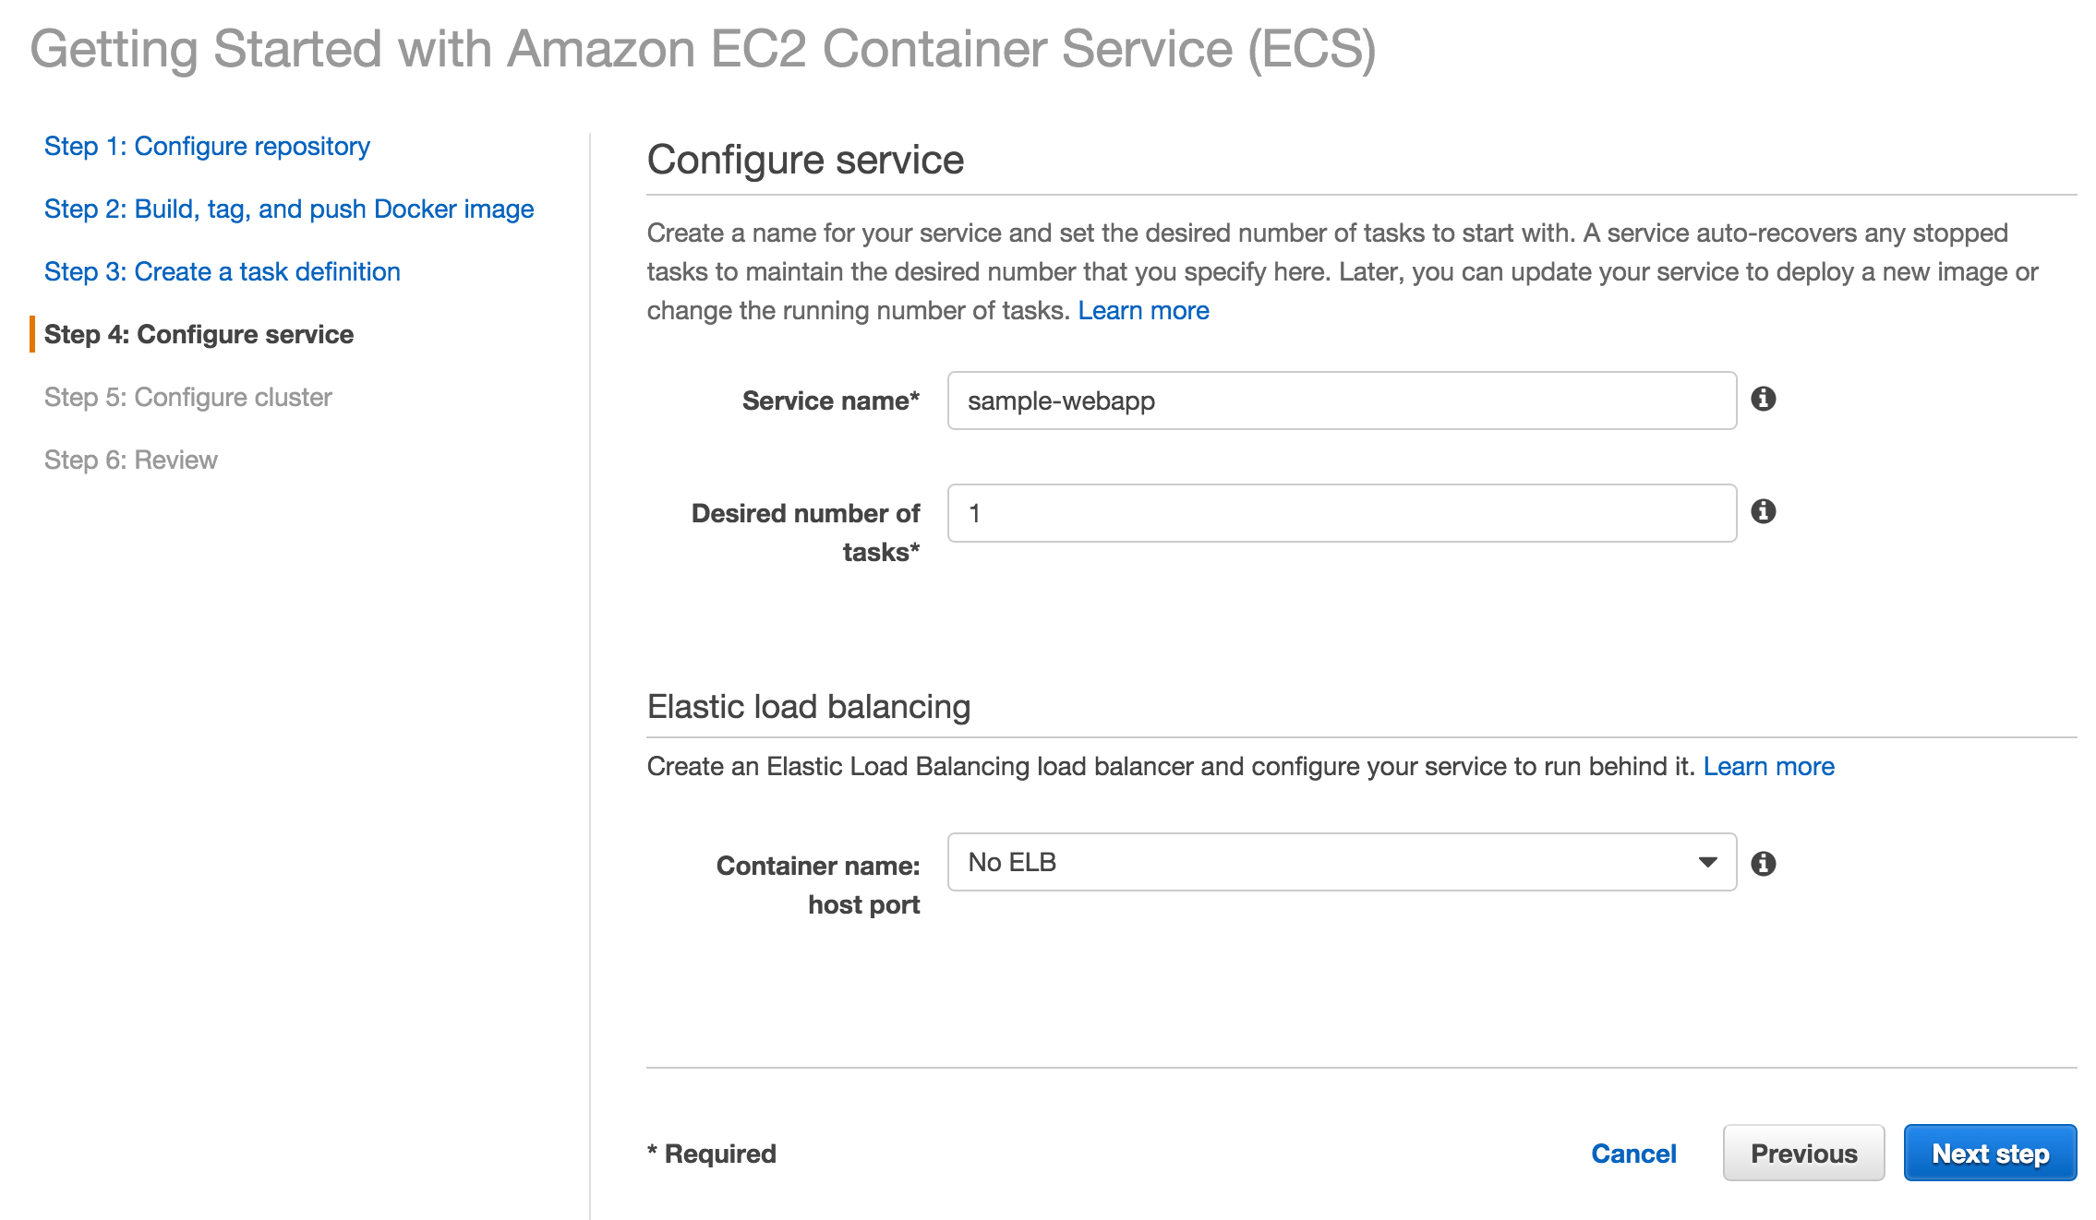The width and height of the screenshot is (2096, 1220).
Task: Open Step 3: Create a task definition
Action: coord(222,271)
